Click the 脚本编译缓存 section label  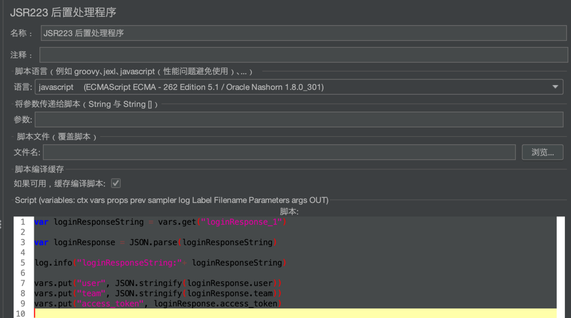coord(39,169)
